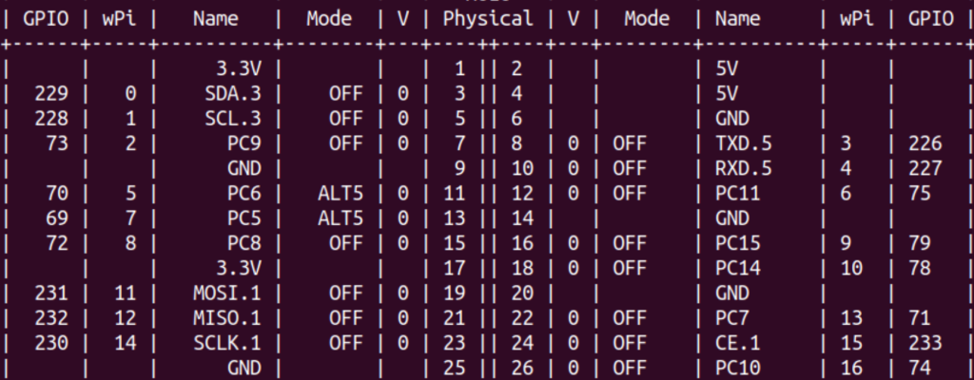The height and width of the screenshot is (380, 974).
Task: Select physical pin number 26
Action: click(x=522, y=368)
